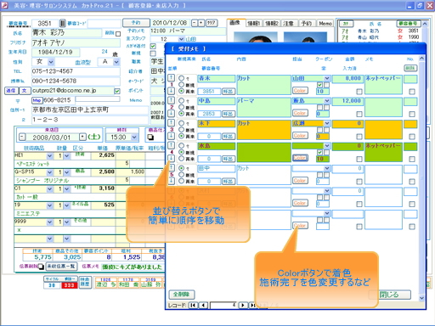Increase reservation date 2010/12/08 with plus button
This screenshot has width=435, height=326.
(201, 23)
